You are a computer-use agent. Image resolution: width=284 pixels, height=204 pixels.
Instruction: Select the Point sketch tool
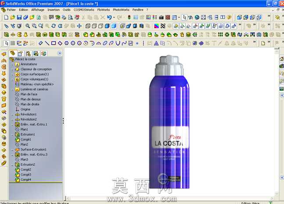137,43
